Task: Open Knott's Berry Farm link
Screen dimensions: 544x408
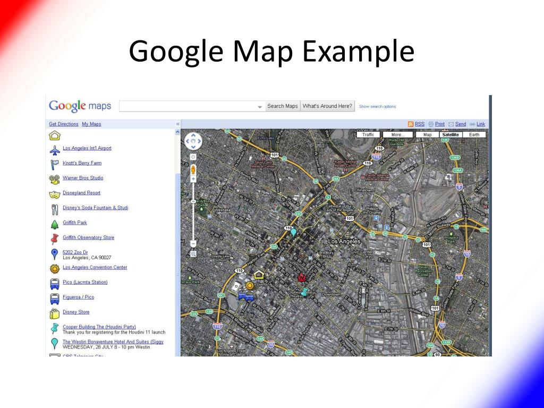Action: point(82,163)
